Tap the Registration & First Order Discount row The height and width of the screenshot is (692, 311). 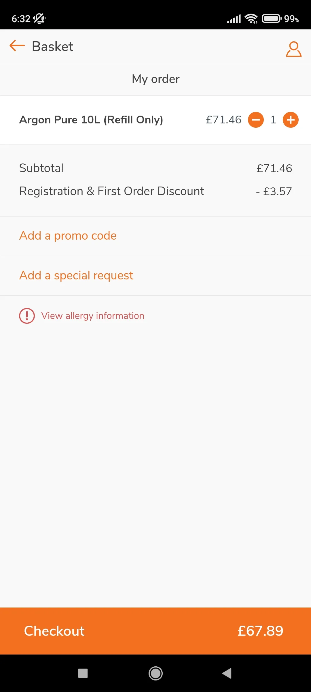tap(111, 191)
